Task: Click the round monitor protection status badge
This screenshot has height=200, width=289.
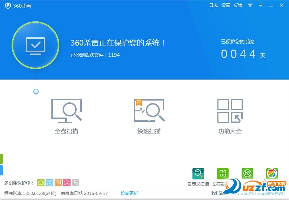Action: [x=35, y=45]
